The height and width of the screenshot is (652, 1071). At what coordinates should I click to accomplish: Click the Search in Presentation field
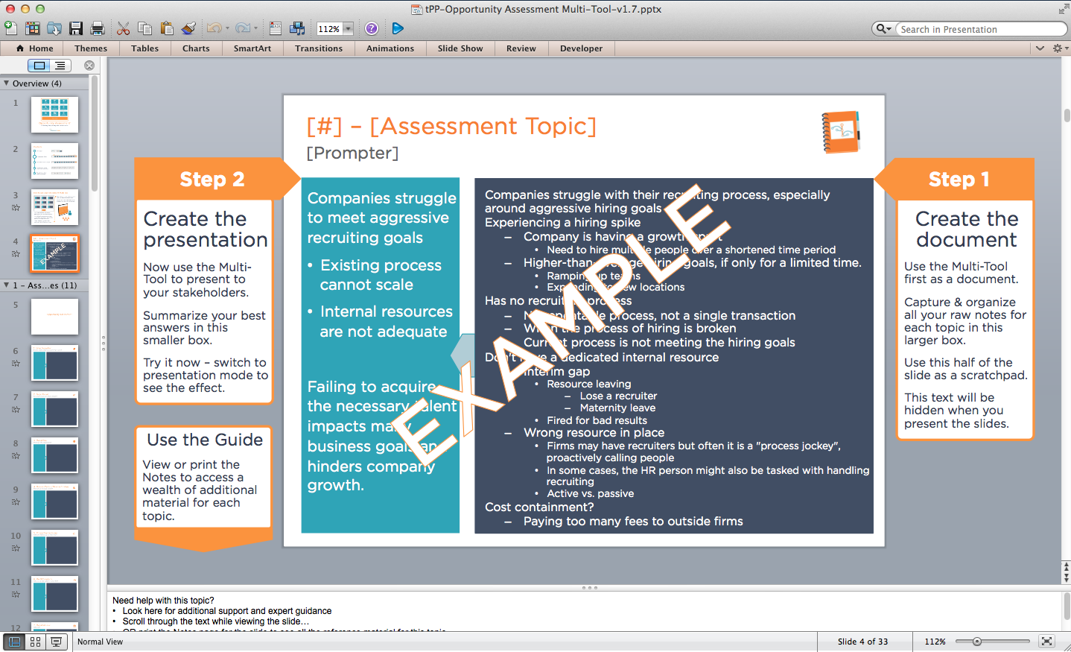tap(981, 29)
